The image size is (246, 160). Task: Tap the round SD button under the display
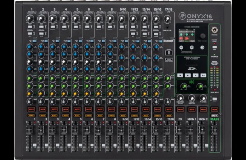192,48
